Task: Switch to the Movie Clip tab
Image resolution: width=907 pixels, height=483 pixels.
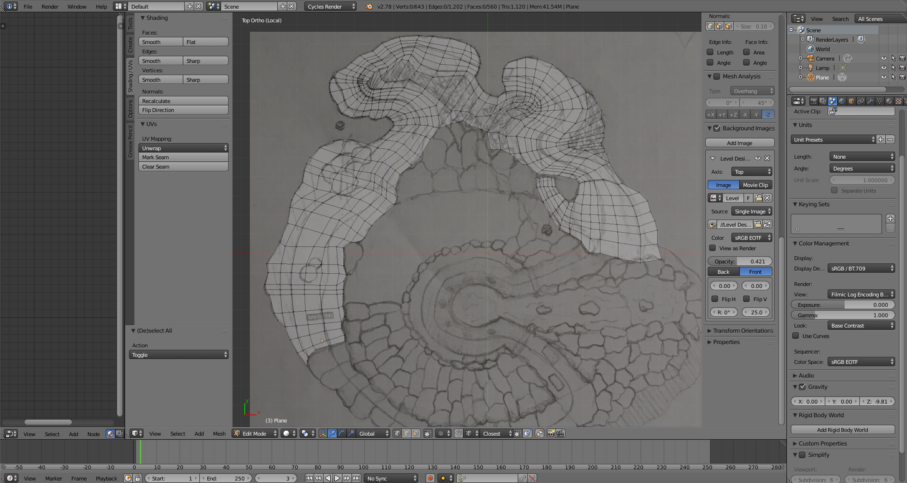Action: (755, 185)
